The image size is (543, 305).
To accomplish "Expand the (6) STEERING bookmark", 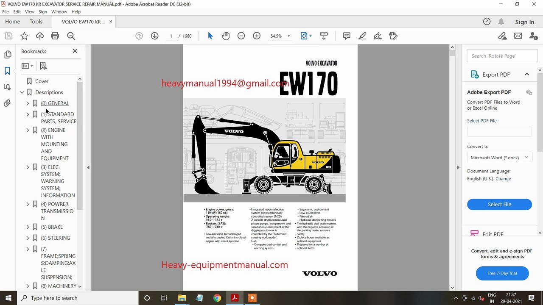I will point(28,238).
